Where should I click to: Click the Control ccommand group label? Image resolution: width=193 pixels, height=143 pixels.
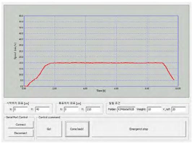(49, 117)
